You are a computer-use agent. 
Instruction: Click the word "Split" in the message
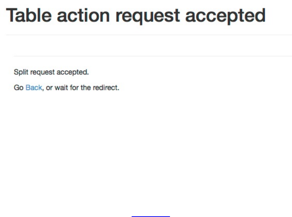click(x=19, y=72)
